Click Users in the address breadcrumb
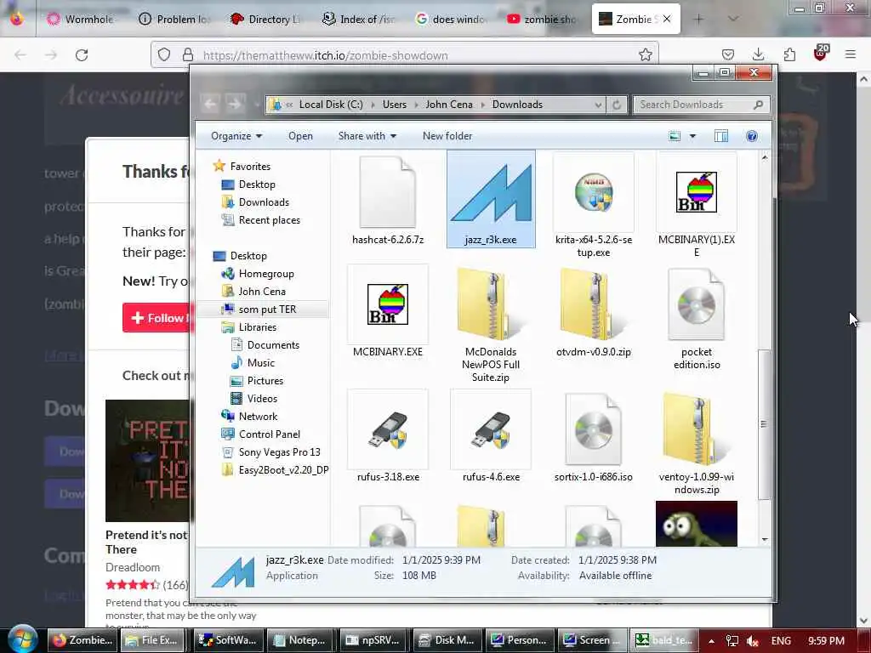 (395, 105)
